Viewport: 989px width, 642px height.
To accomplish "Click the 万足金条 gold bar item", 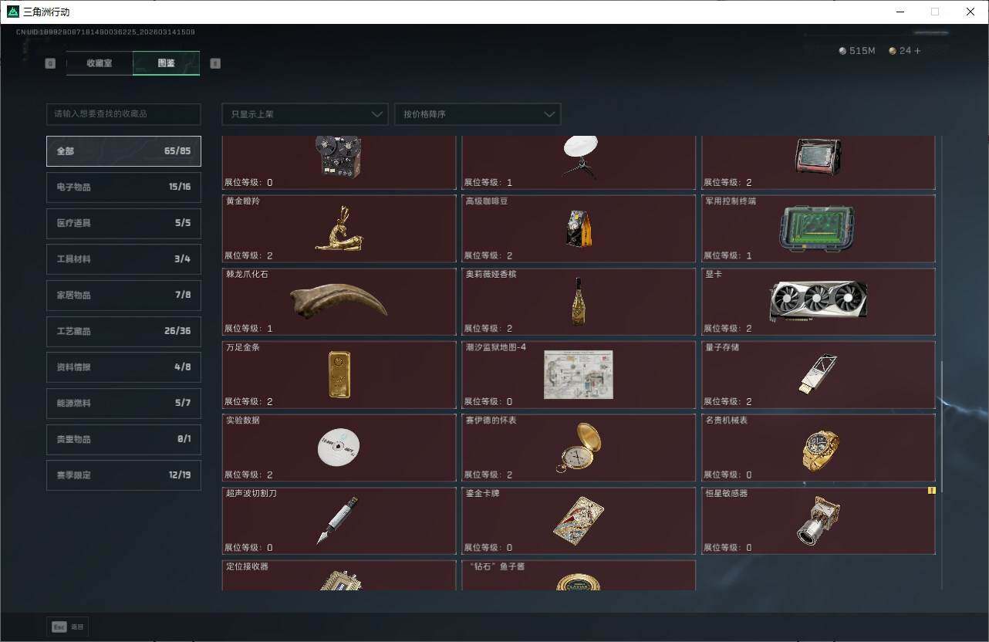I will (339, 375).
